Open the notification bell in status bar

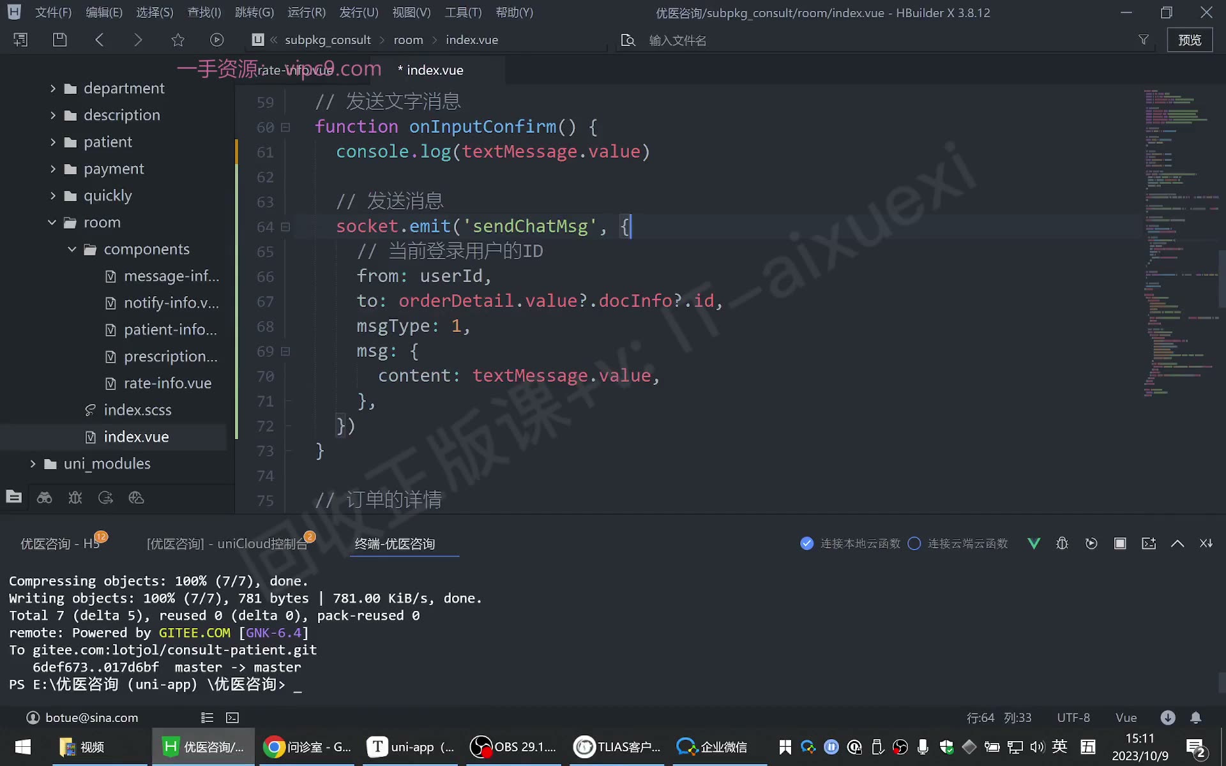(1196, 717)
